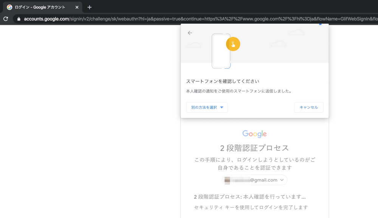This screenshot has height=218, width=378.
Task: Click the Google favicon on the tab
Action: pos(10,7)
